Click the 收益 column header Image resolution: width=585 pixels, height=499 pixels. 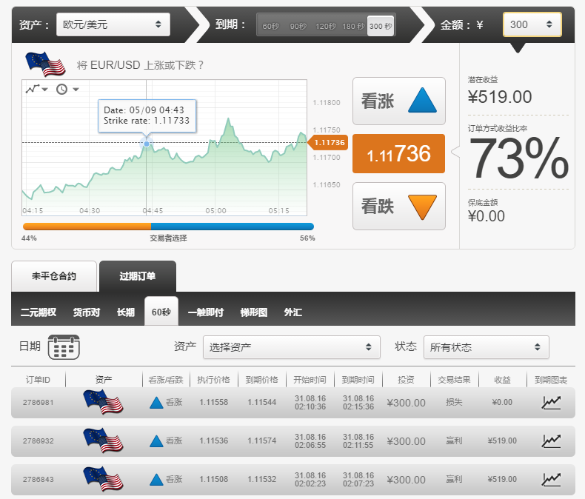tap(502, 380)
